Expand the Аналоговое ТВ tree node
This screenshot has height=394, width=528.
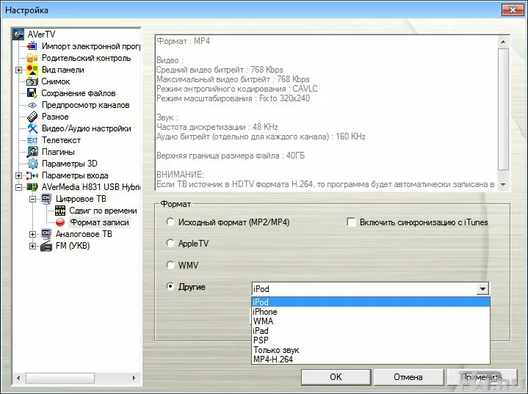point(33,234)
